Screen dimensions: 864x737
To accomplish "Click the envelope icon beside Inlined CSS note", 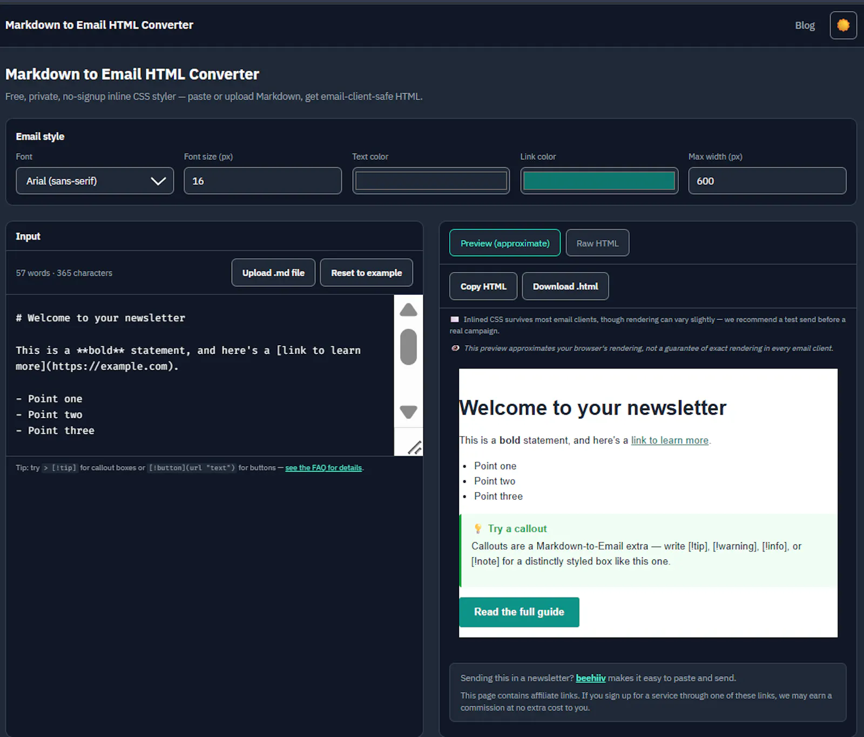I will point(455,319).
